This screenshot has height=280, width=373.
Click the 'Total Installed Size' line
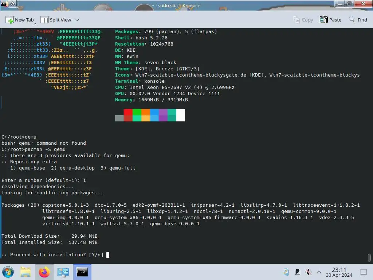50,242
